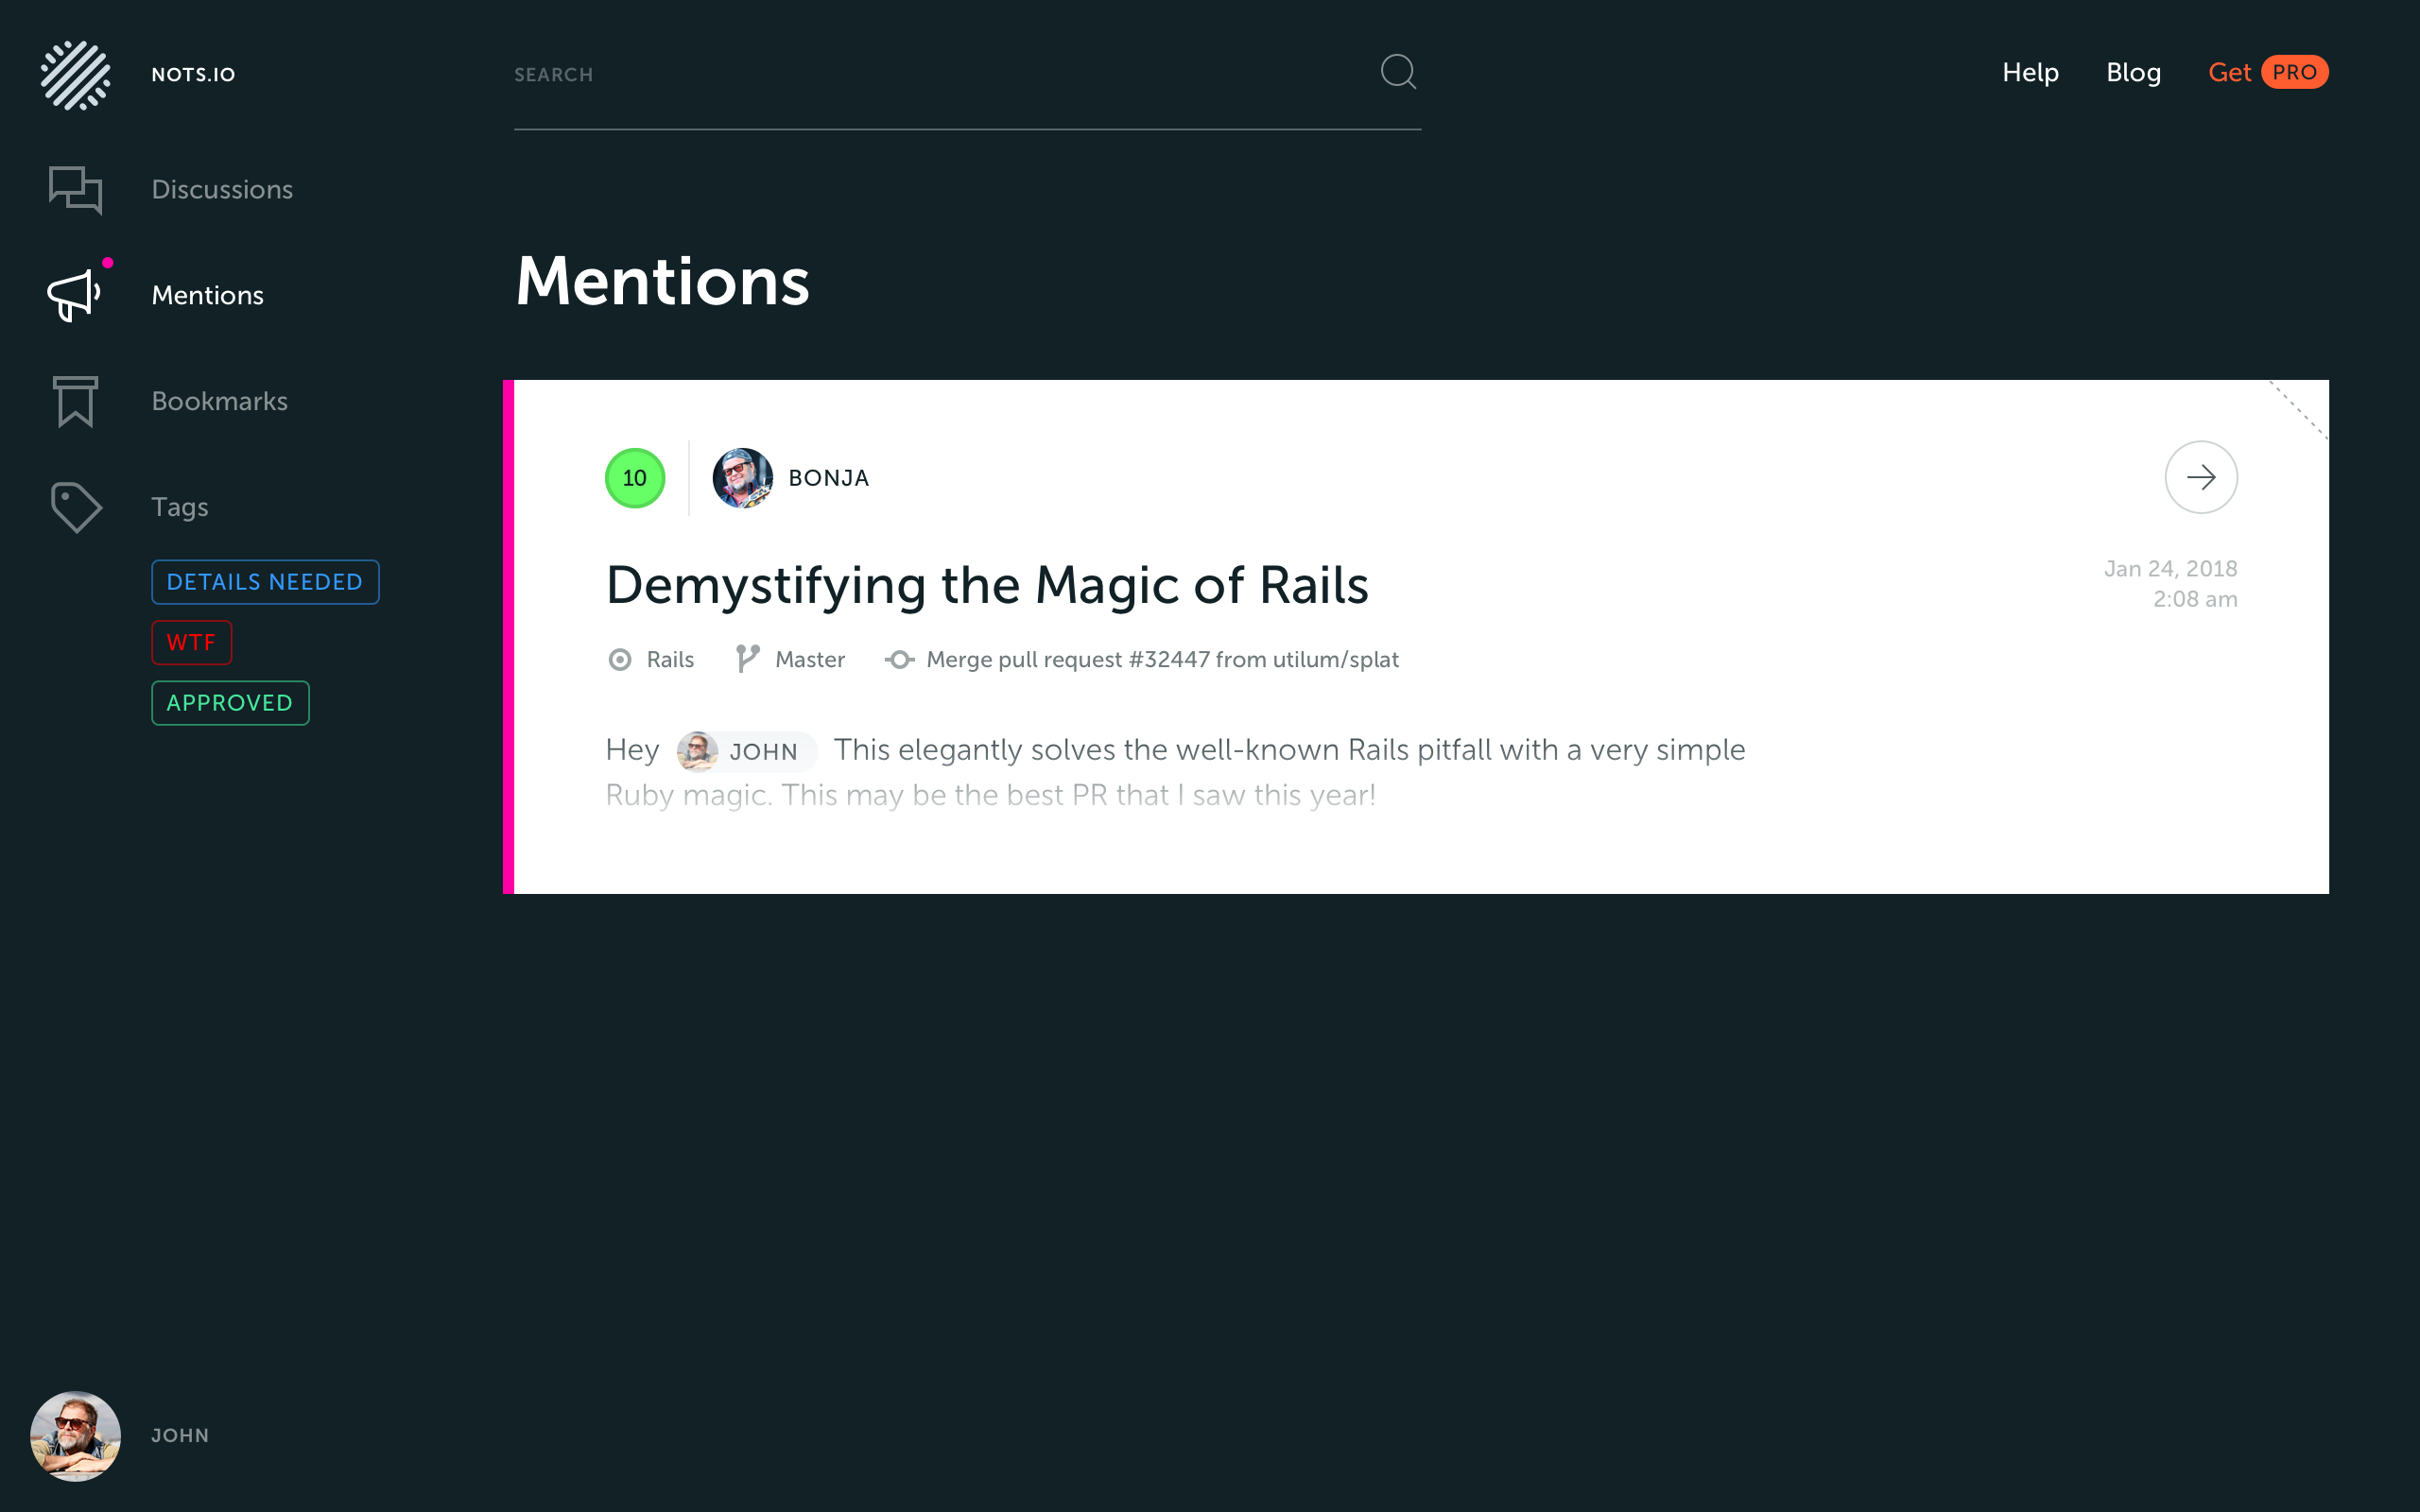Toggle the APPROVED tag filter
The height and width of the screenshot is (1512, 2420).
(230, 703)
